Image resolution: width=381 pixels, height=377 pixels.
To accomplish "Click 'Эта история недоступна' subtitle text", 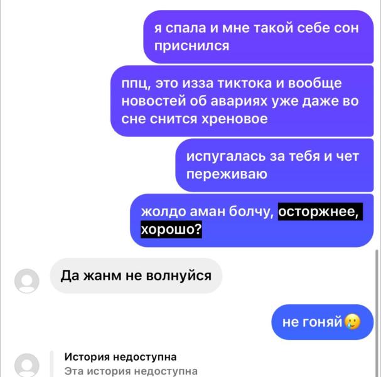I will click(131, 371).
